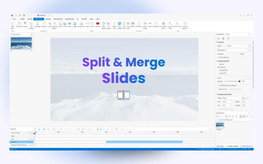Select the Container tool in the ribbon

point(19,25)
